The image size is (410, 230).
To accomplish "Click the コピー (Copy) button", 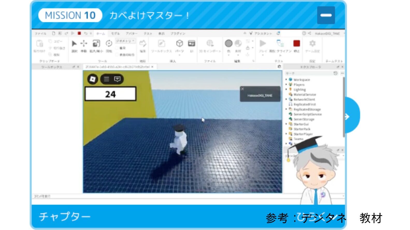I will pos(55,41).
